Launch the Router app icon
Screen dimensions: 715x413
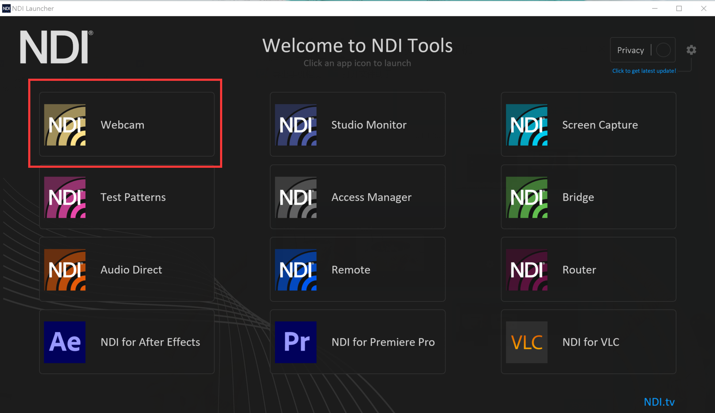click(x=527, y=270)
